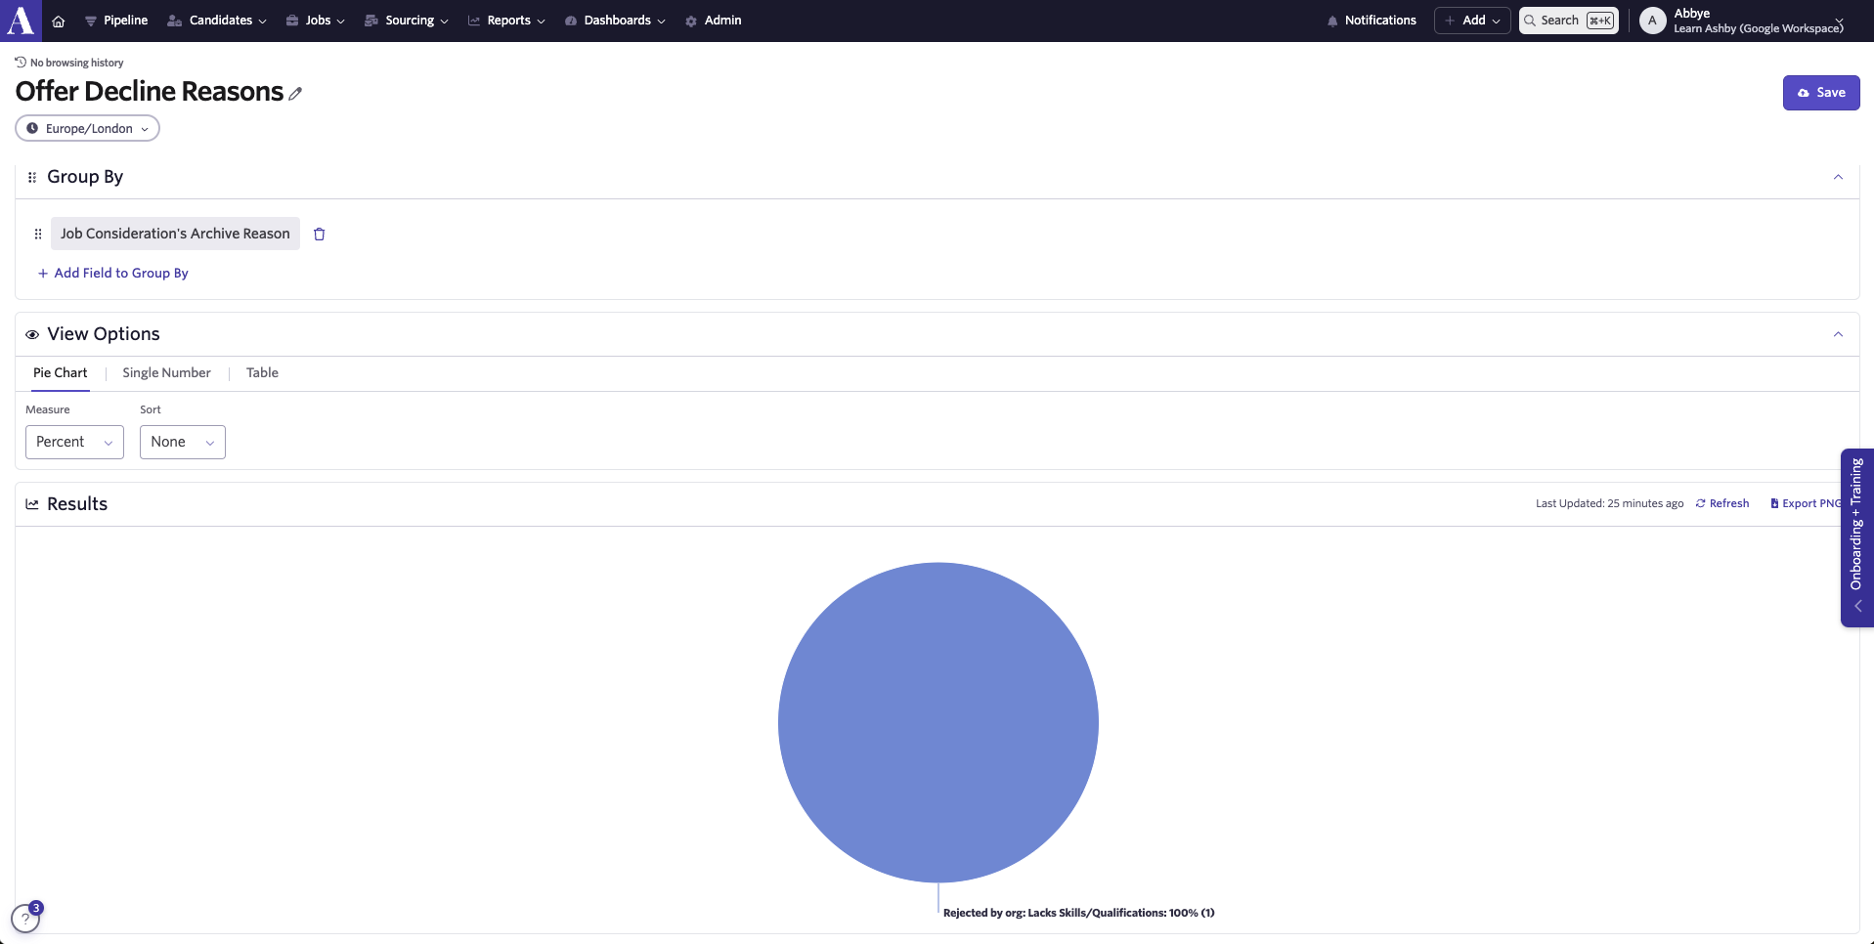Open the Measure Percent dropdown

tap(74, 442)
